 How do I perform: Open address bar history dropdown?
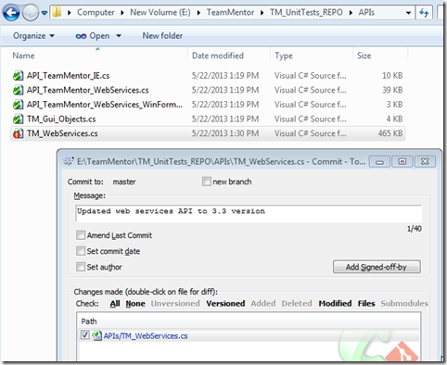(x=408, y=13)
